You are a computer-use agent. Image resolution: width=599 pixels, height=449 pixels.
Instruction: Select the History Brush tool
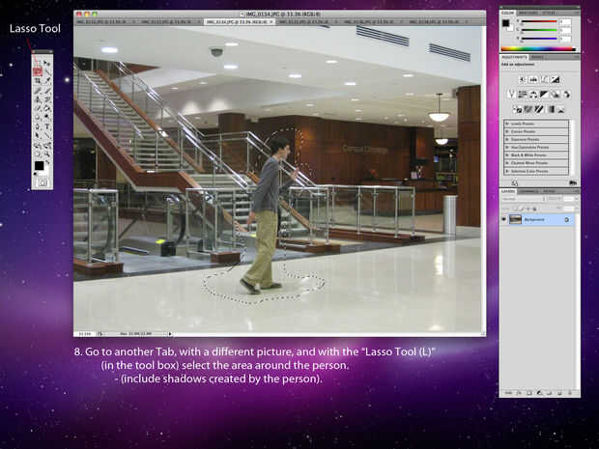[47, 98]
